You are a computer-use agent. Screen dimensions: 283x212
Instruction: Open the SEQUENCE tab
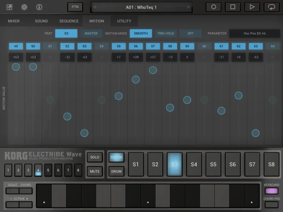coord(69,21)
